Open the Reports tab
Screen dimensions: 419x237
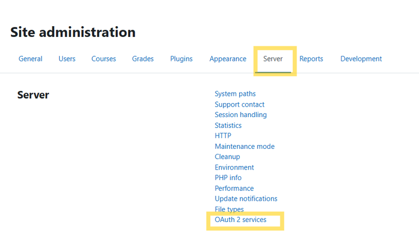[311, 59]
